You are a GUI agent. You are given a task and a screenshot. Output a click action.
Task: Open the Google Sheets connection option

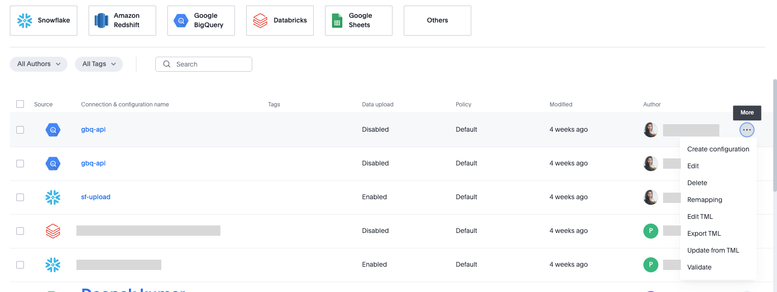[359, 21]
